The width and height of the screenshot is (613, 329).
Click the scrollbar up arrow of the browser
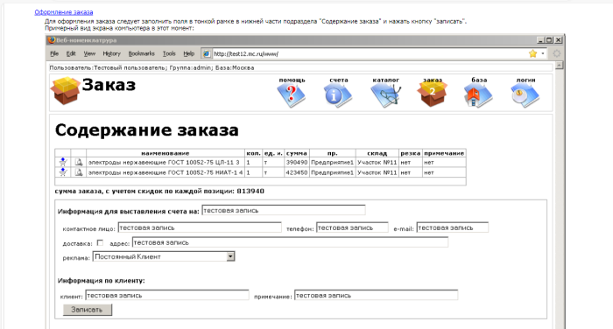560,66
